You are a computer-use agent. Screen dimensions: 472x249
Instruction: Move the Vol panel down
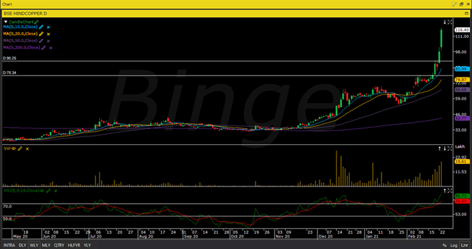pos(445,148)
